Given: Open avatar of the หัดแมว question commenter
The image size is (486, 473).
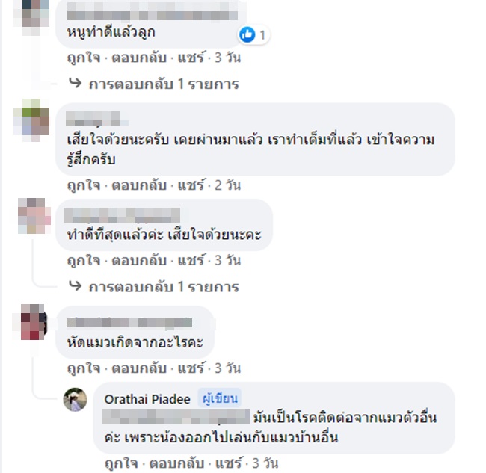Looking at the screenshot, I should click(x=34, y=322).
